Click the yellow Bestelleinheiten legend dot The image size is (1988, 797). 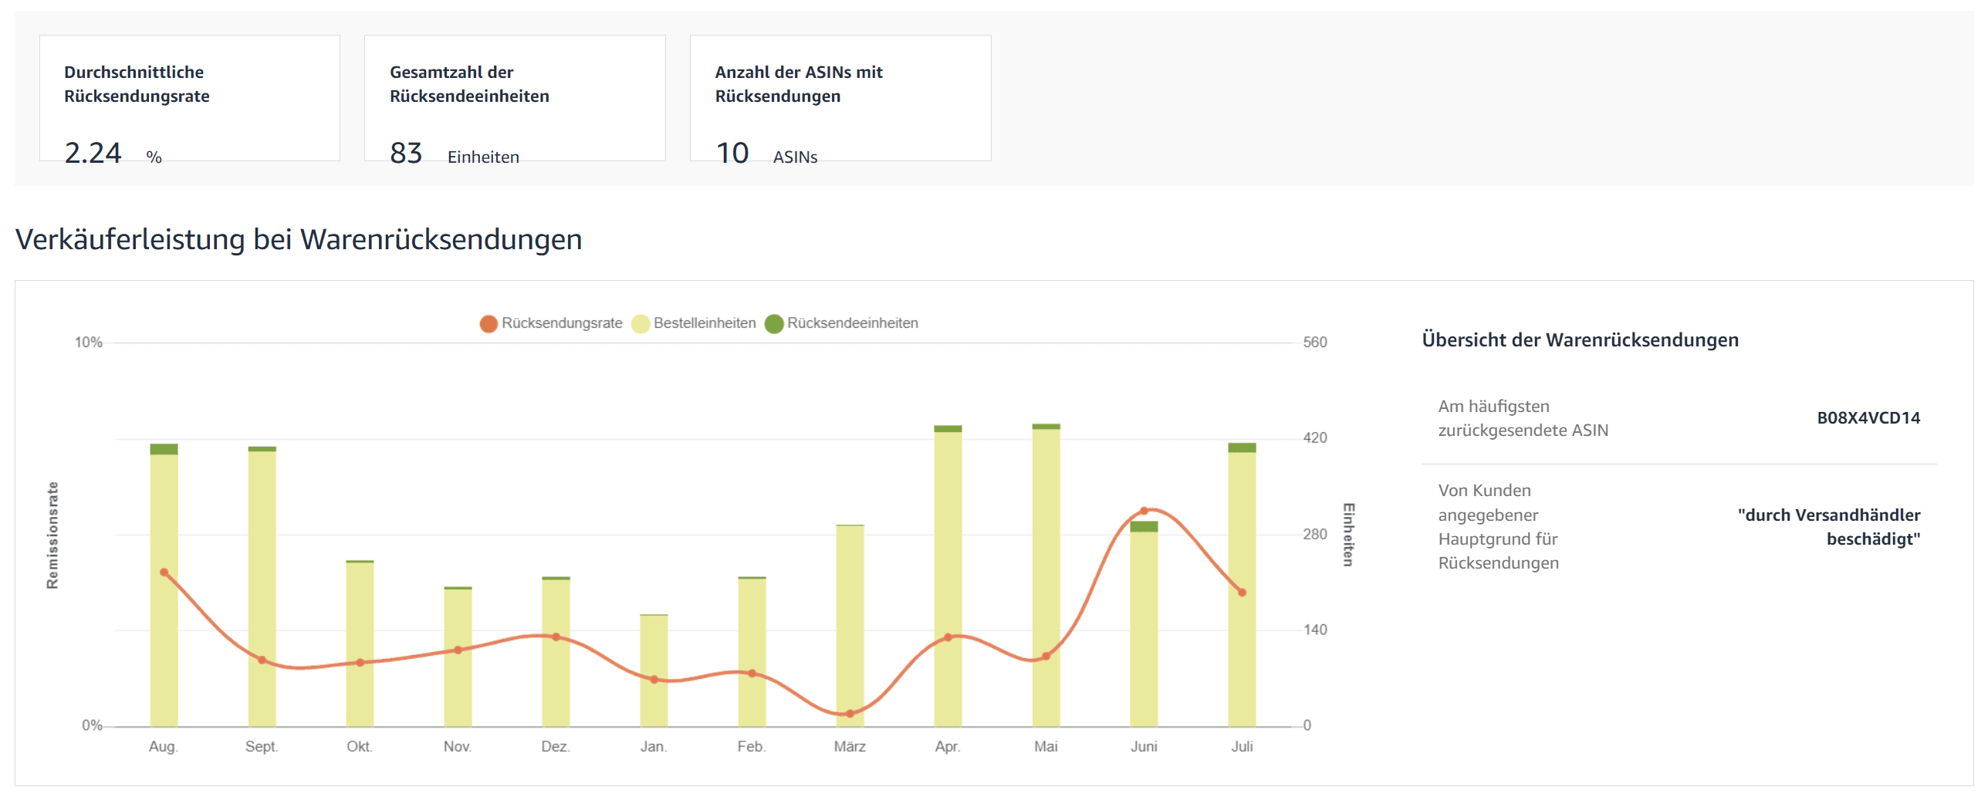(x=641, y=324)
